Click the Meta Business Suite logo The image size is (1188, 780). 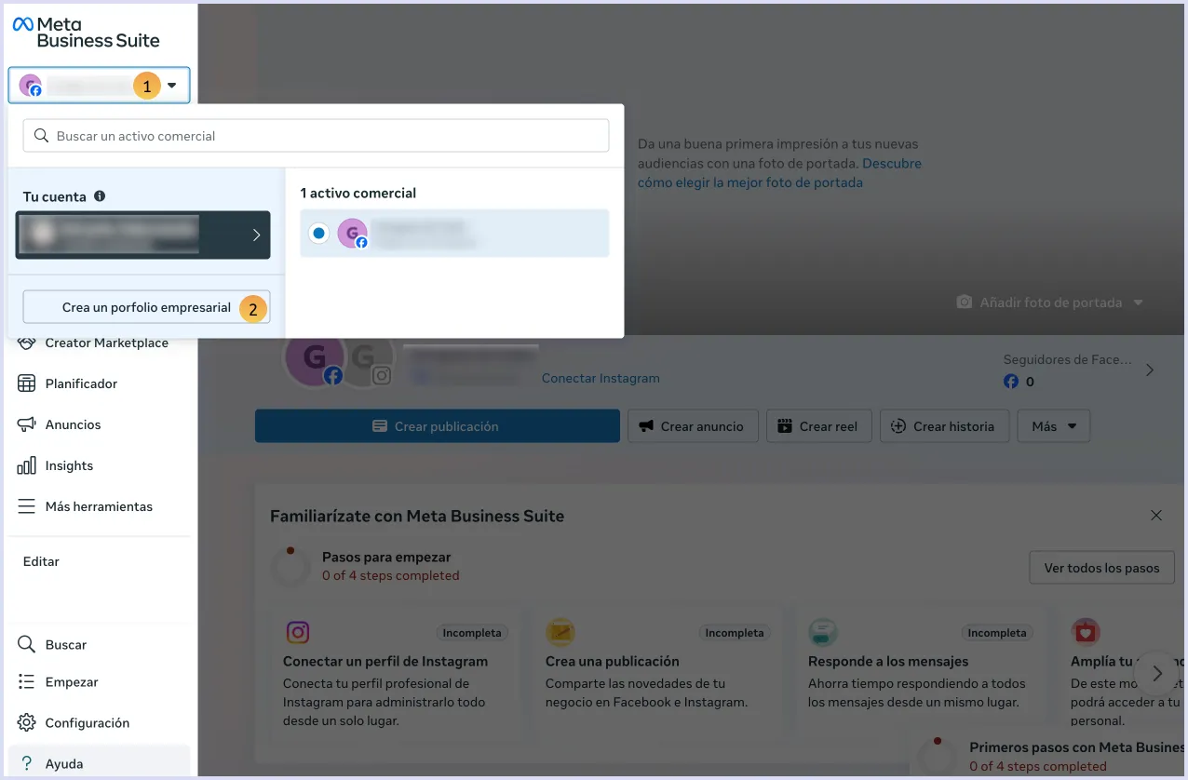pyautogui.click(x=86, y=33)
